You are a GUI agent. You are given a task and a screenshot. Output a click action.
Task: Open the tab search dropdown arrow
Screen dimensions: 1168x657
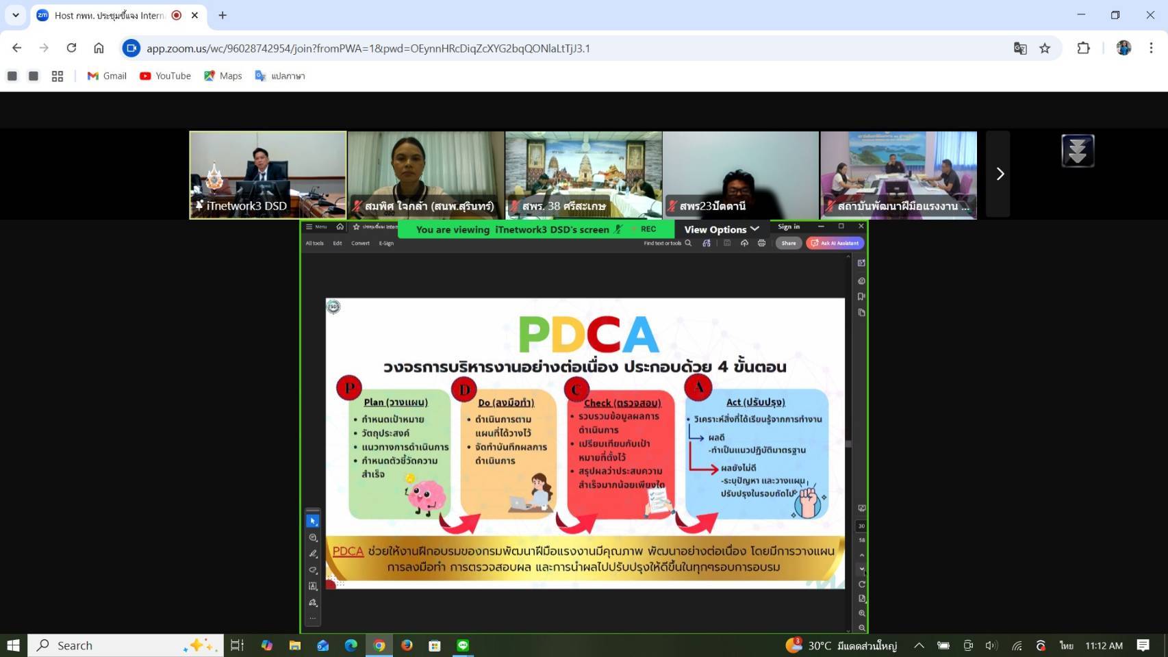pyautogui.click(x=15, y=15)
